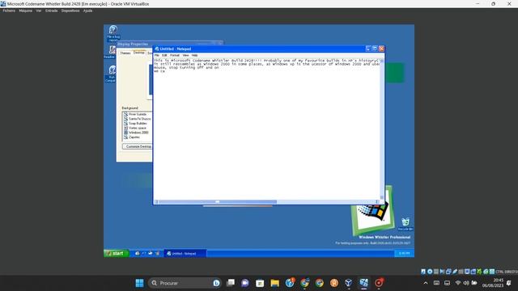
Task: Open the Notepad Format menu
Action: 175,55
